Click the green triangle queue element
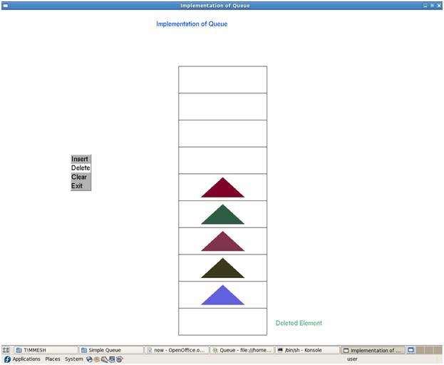The height and width of the screenshot is (365, 444). click(222, 215)
